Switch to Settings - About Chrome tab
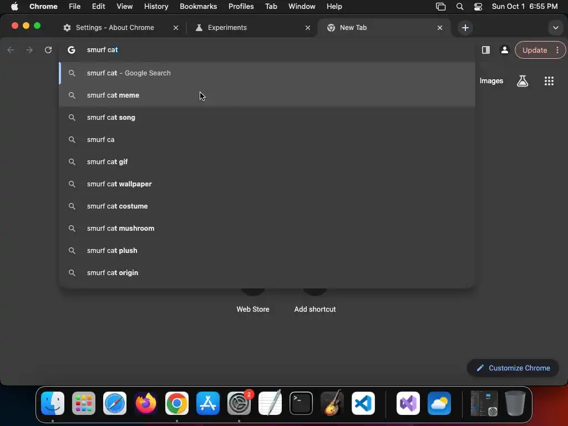The height and width of the screenshot is (426, 568). [x=114, y=28]
